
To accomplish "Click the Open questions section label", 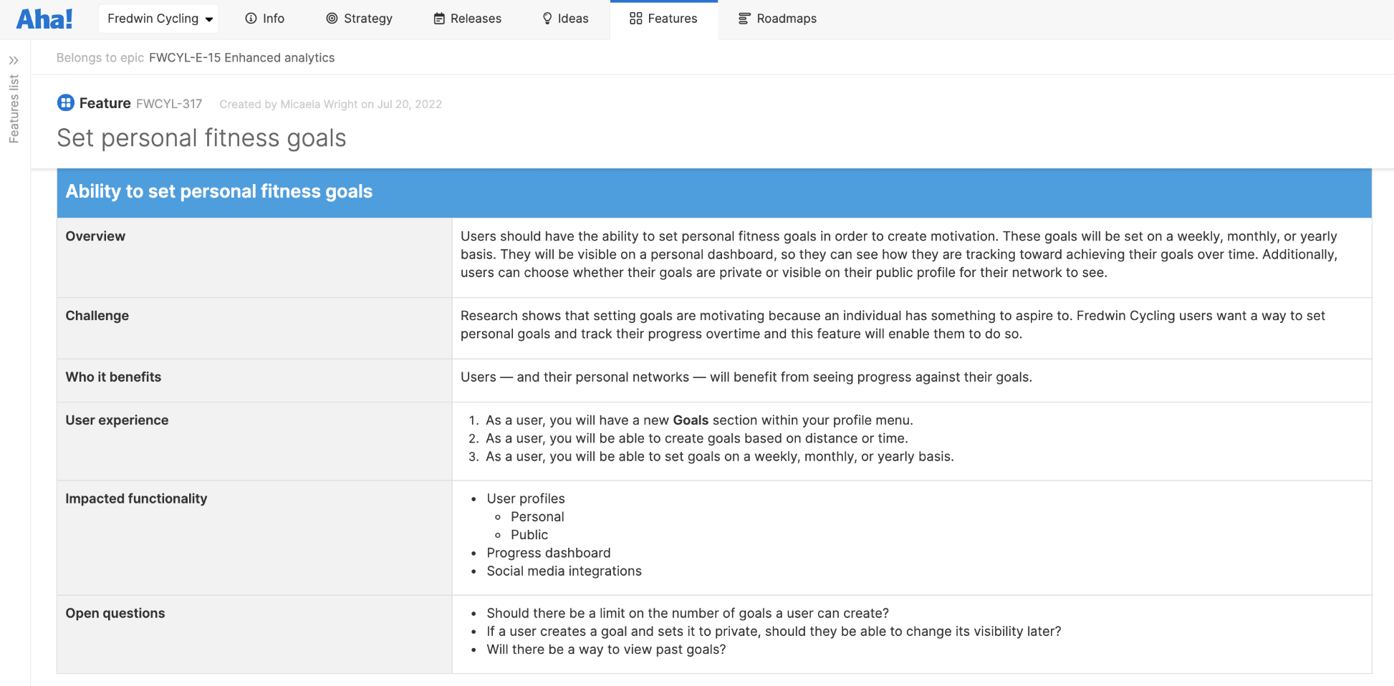I will [115, 613].
